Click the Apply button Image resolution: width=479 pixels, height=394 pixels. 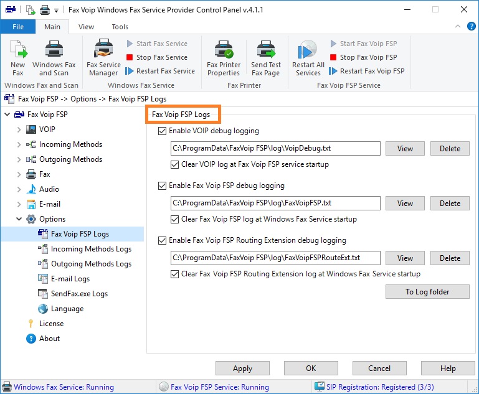[242, 368]
